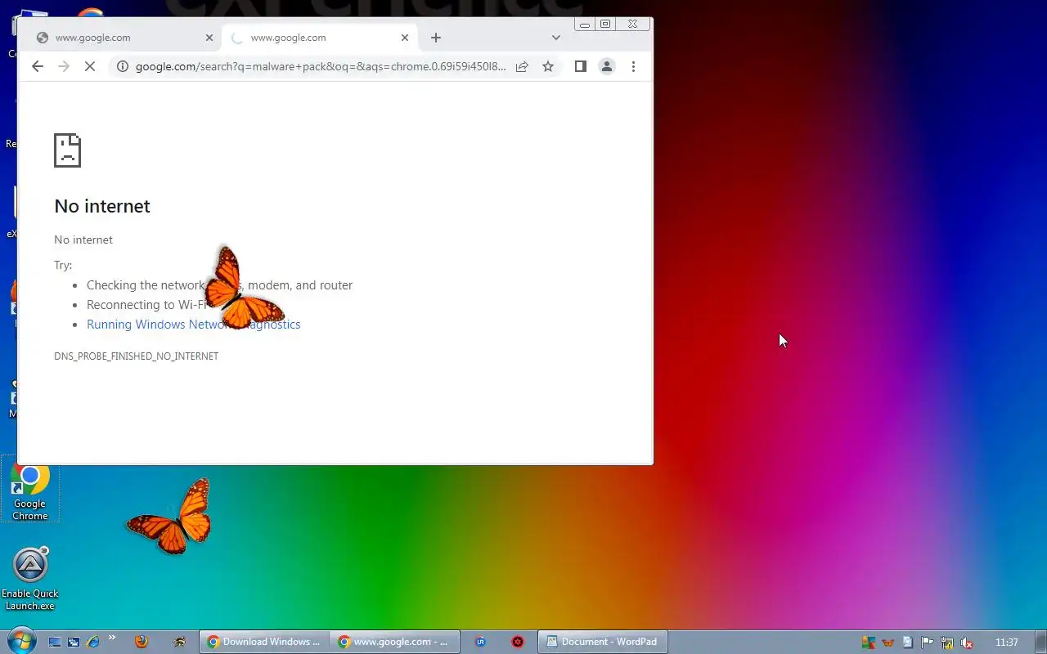The width and height of the screenshot is (1047, 654).
Task: Click the 'No internet' heading
Action: coord(102,206)
